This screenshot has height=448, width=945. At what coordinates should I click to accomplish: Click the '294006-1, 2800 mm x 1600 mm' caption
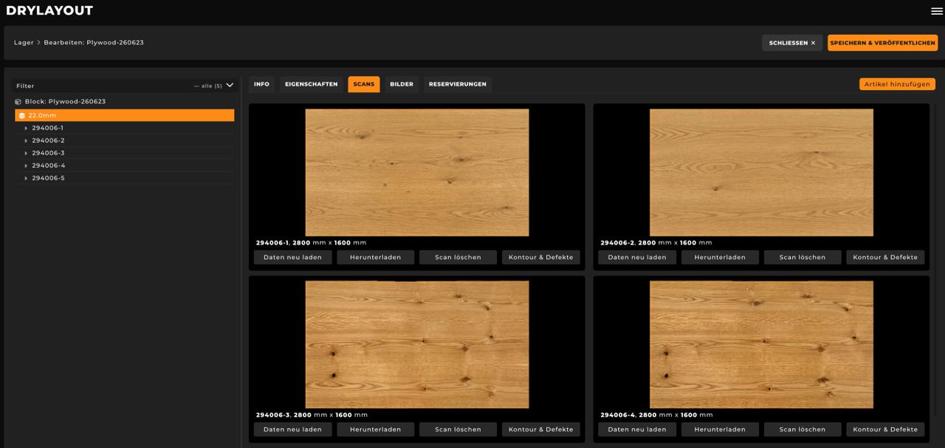point(311,243)
